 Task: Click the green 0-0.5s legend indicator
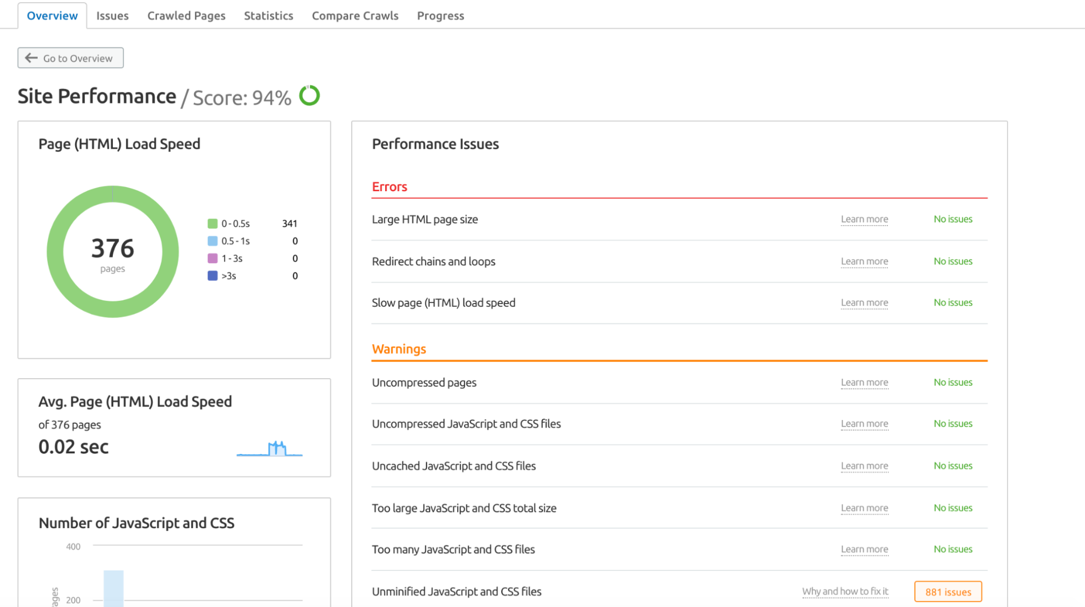[x=212, y=223]
